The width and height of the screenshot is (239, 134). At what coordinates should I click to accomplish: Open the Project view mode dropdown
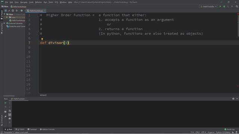pos(7,11)
